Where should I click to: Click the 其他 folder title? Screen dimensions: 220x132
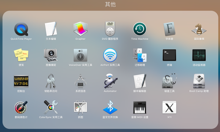pyautogui.click(x=110, y=4)
